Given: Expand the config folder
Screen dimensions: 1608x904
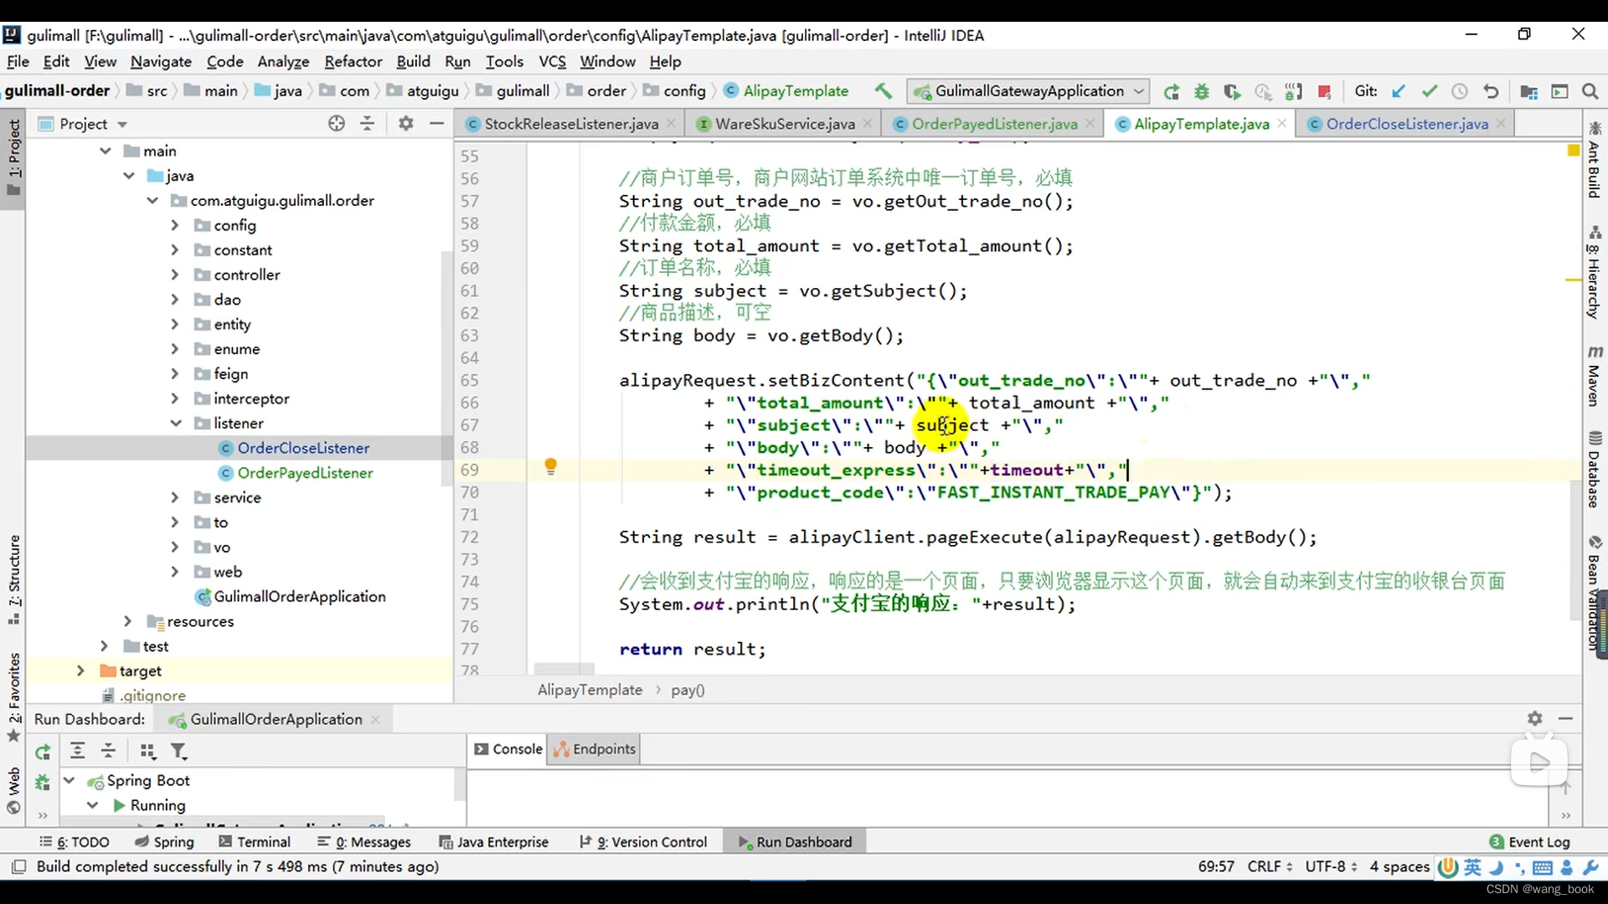Looking at the screenshot, I should (x=175, y=225).
